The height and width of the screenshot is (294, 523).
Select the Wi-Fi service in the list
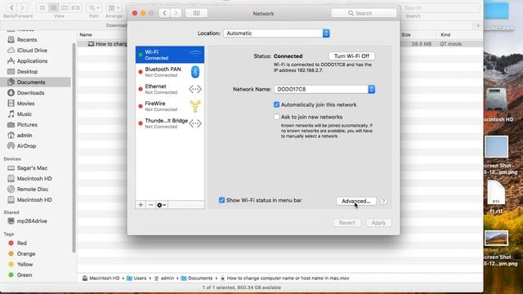pos(170,55)
